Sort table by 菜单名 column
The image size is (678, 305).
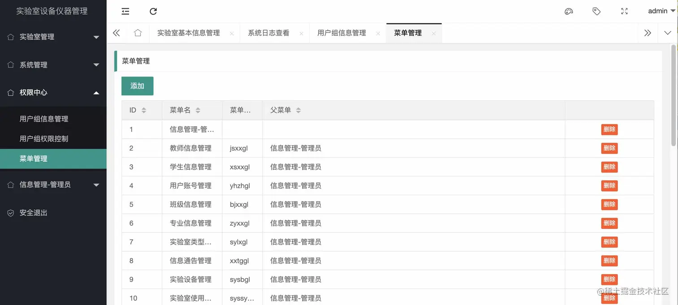pos(198,110)
